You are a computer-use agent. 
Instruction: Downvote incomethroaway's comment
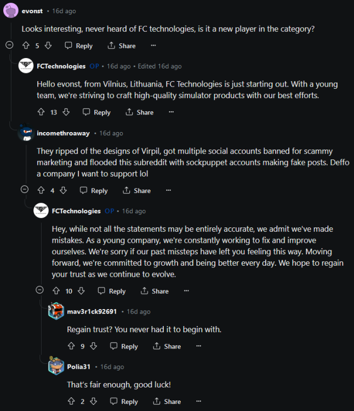pyautogui.click(x=63, y=190)
